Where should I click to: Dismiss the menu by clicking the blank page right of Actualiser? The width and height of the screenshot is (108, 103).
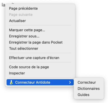pos(91,21)
